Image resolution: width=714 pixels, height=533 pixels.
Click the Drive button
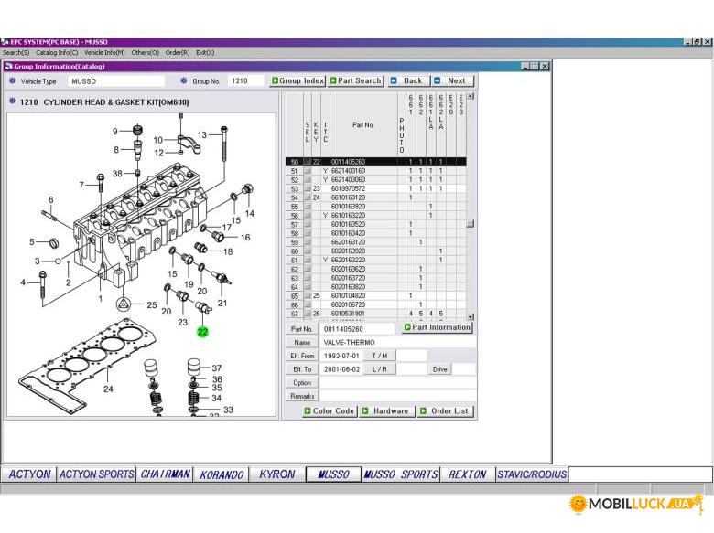click(439, 369)
